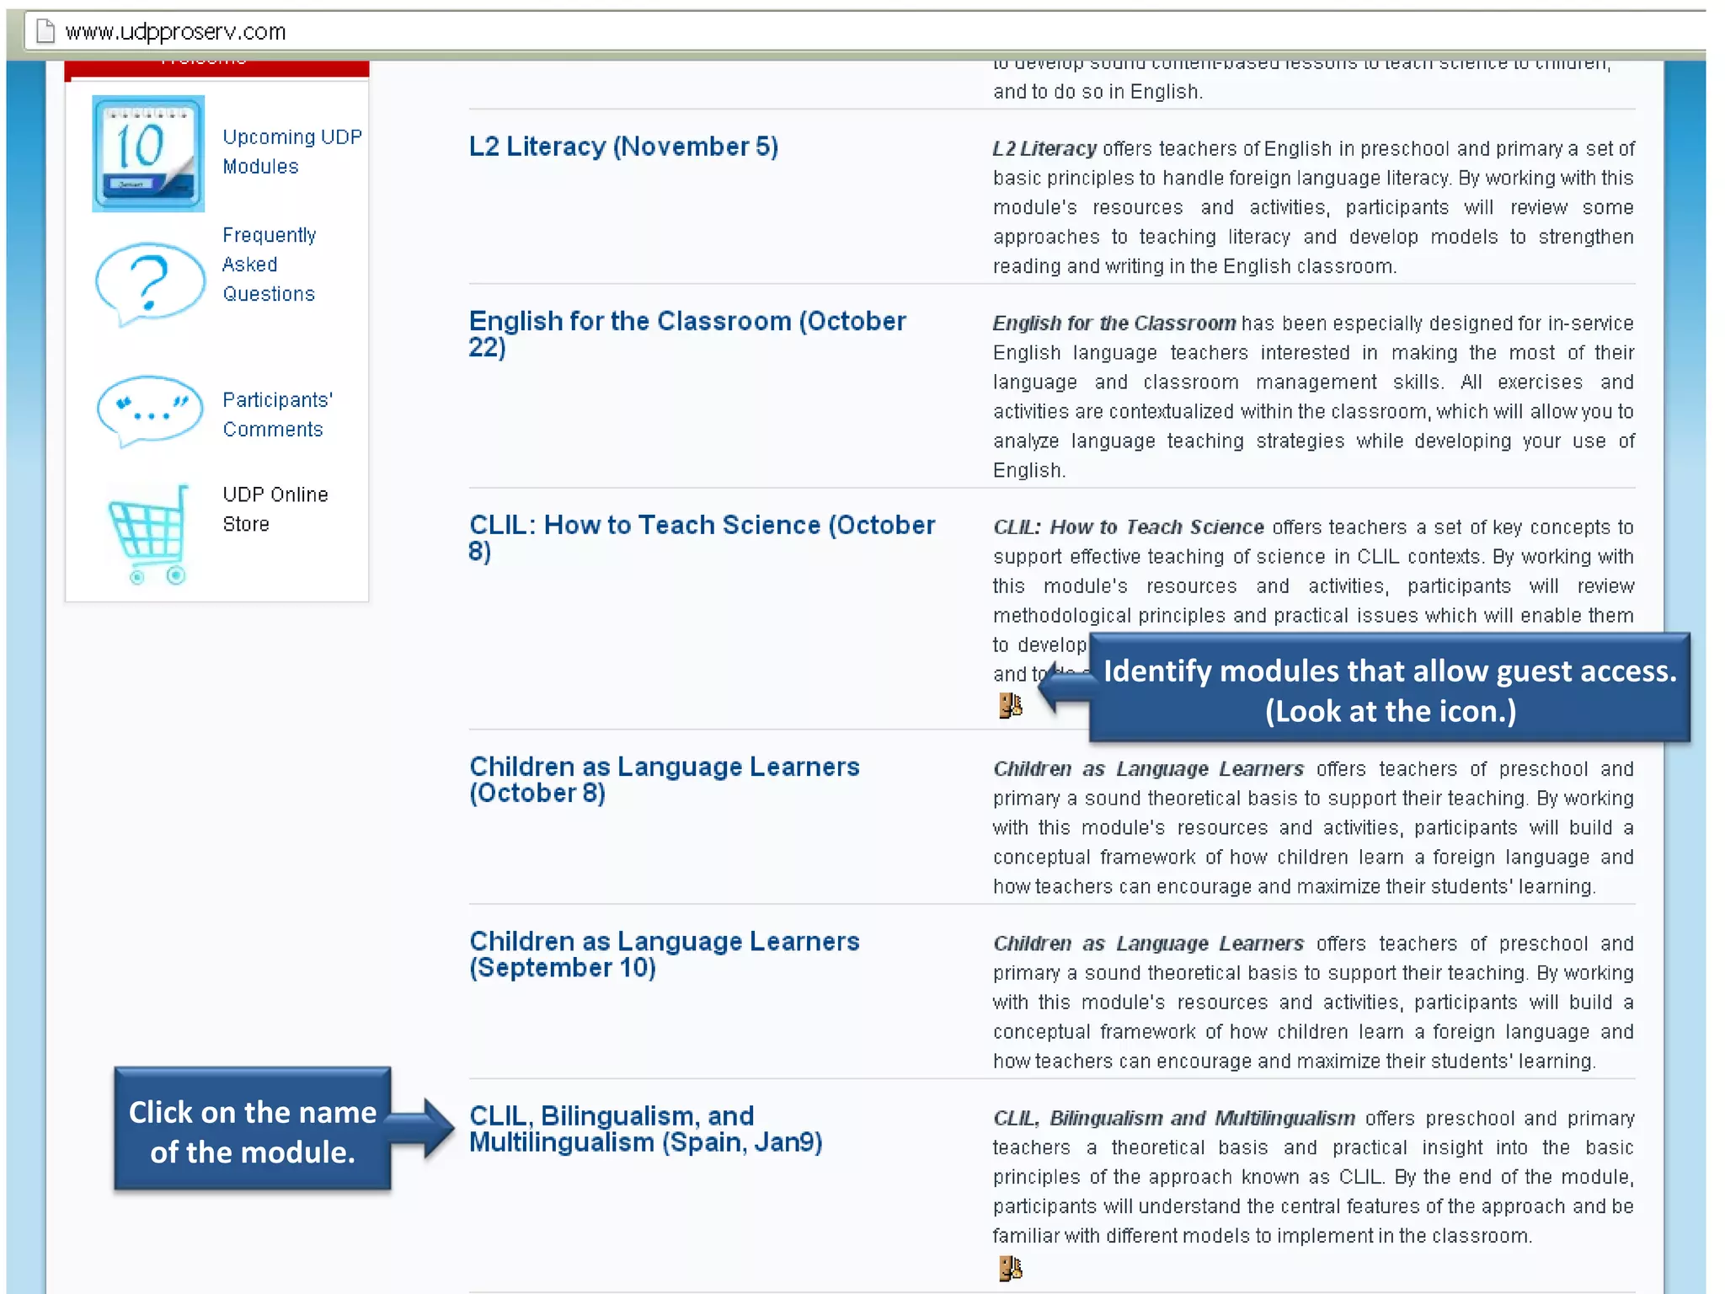Click the Participants' Comments speech bubble icon
Screen dimensions: 1725x1294
click(150, 411)
